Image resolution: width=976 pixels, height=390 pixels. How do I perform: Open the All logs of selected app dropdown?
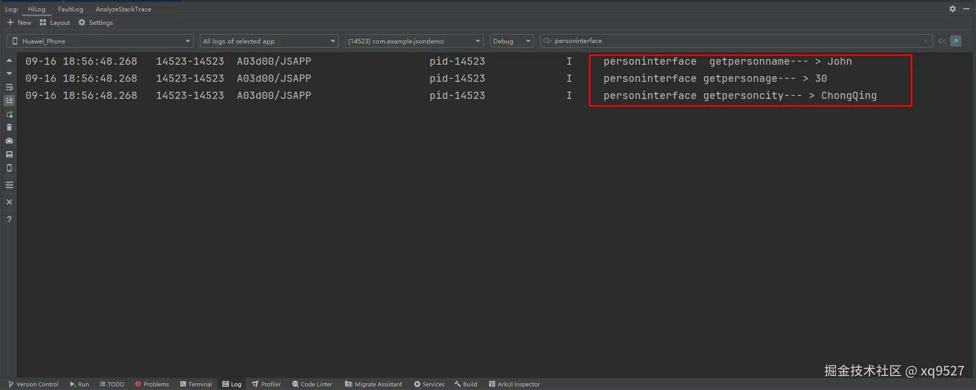[x=269, y=41]
